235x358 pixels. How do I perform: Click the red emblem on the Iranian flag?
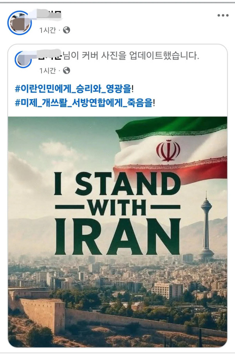pos(168,151)
